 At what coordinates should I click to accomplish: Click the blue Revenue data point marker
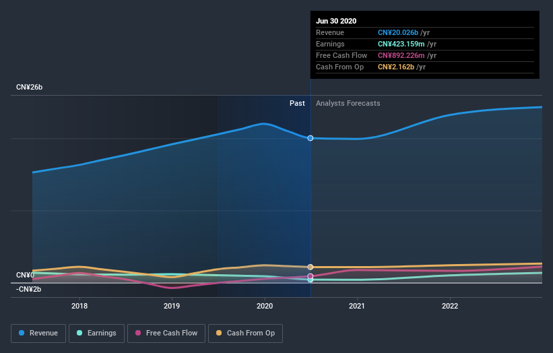311,138
